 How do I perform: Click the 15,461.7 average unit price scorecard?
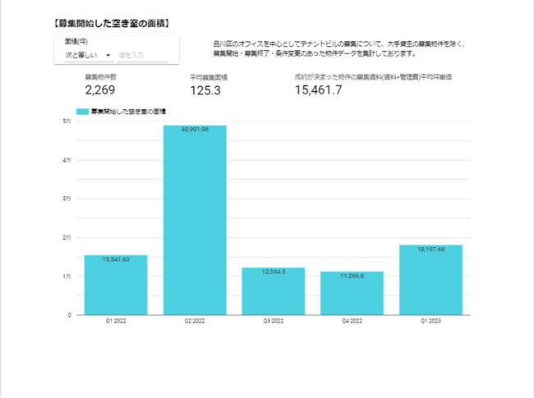318,90
